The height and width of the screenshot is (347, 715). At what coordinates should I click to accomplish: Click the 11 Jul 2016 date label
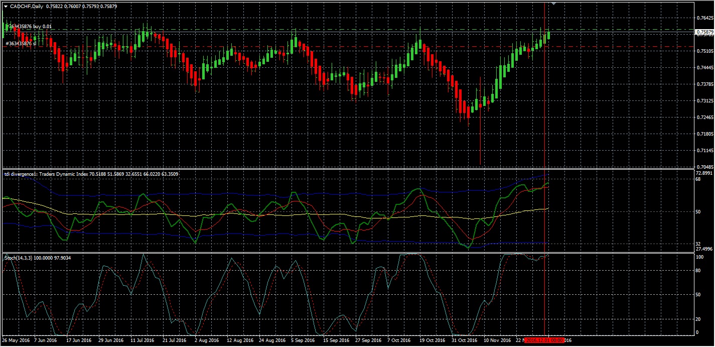[142, 340]
